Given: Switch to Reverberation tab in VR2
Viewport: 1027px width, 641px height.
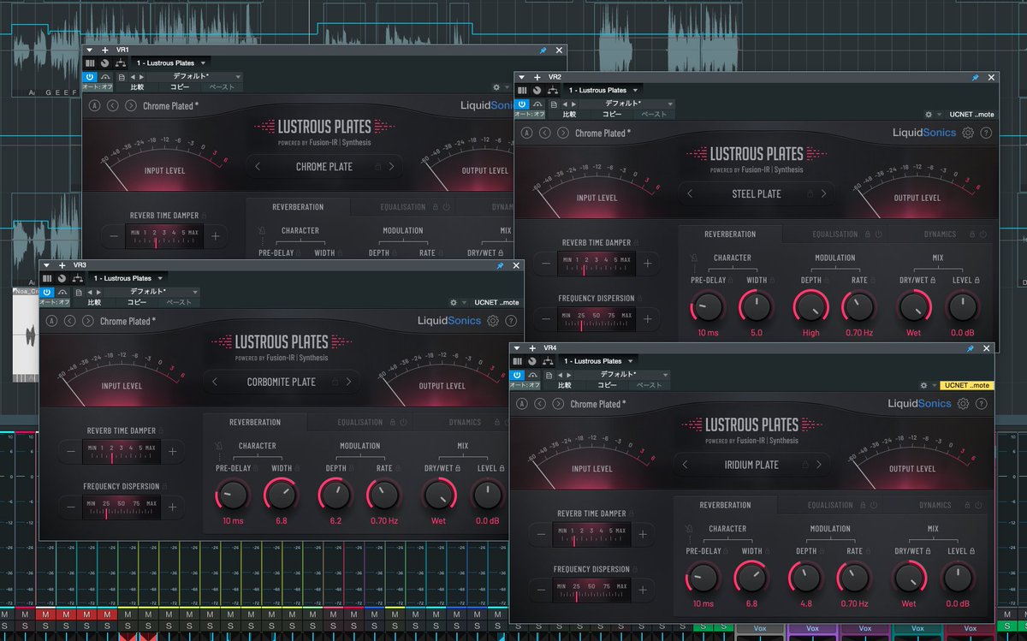Looking at the screenshot, I should coord(730,234).
